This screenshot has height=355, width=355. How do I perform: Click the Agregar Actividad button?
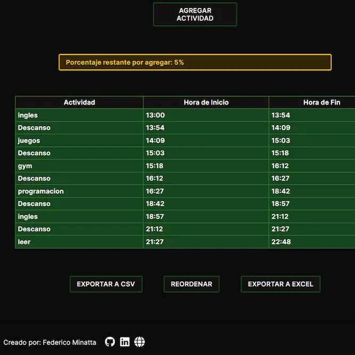[195, 14]
